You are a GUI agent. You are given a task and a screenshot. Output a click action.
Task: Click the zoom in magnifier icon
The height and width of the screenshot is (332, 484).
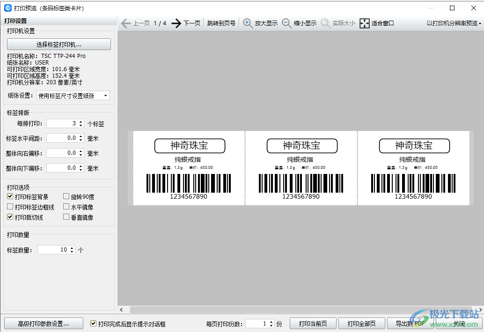pos(248,23)
